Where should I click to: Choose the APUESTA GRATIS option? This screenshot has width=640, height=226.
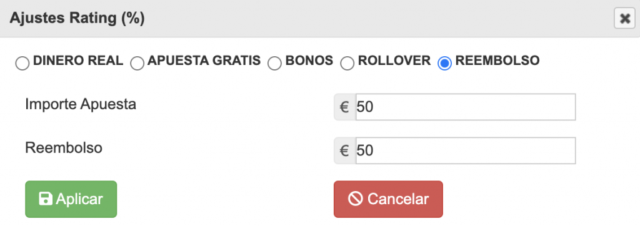point(137,64)
